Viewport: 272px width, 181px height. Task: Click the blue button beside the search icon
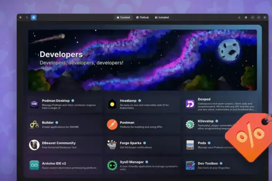point(34,18)
